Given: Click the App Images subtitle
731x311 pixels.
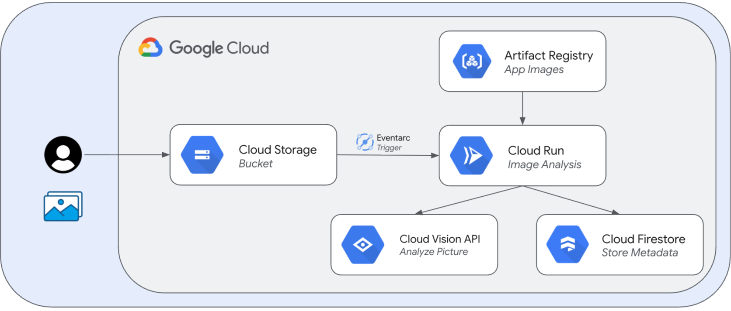Looking at the screenshot, I should (x=534, y=69).
